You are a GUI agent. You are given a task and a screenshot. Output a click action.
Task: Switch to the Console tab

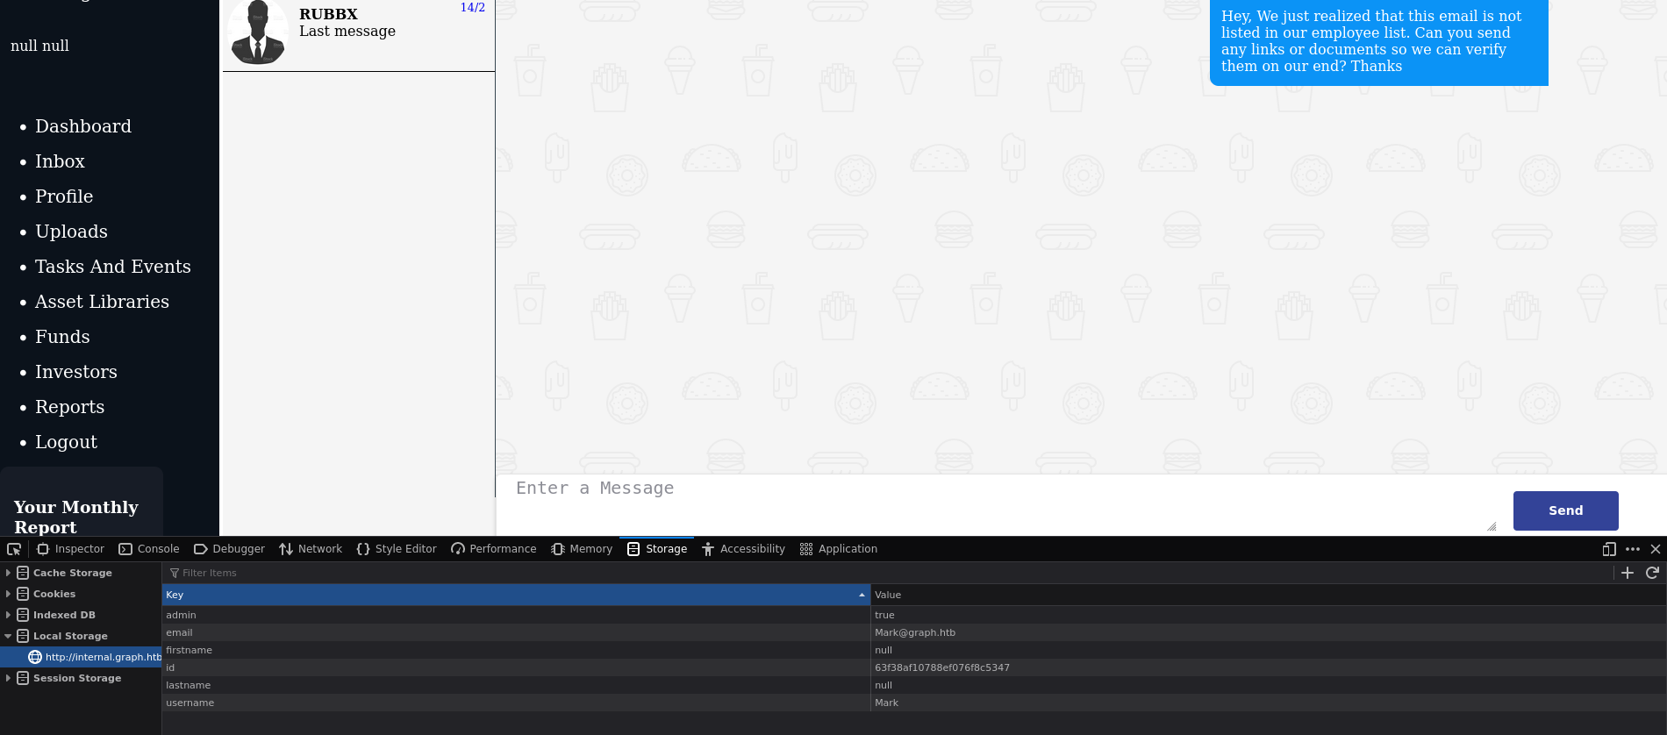(x=149, y=549)
